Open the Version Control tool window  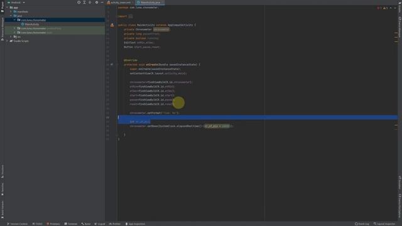[x=17, y=223]
